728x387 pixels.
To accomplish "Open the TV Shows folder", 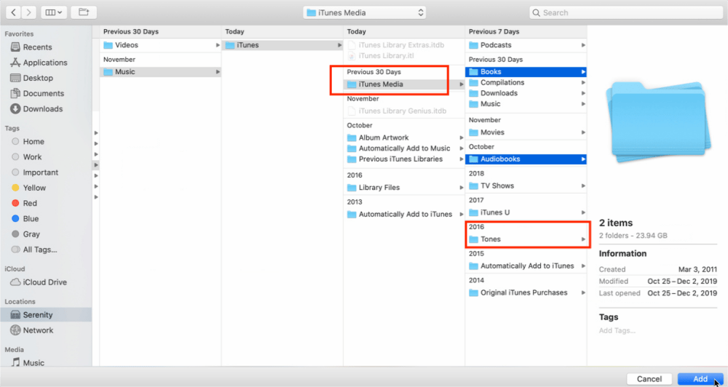I will (x=496, y=185).
